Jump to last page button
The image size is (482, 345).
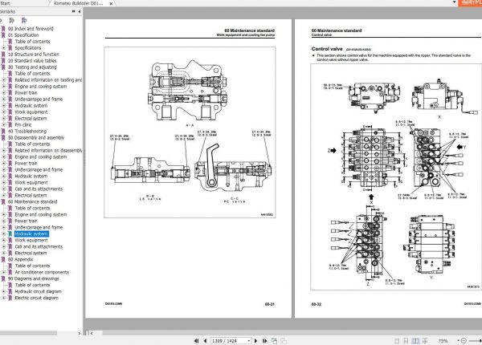pos(264,341)
